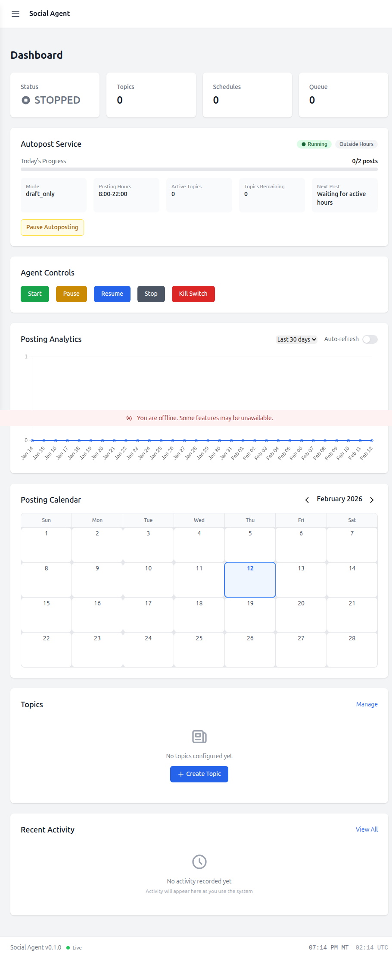Toggle autoposting with Pause Autoposting
392x959 pixels.
click(x=52, y=227)
